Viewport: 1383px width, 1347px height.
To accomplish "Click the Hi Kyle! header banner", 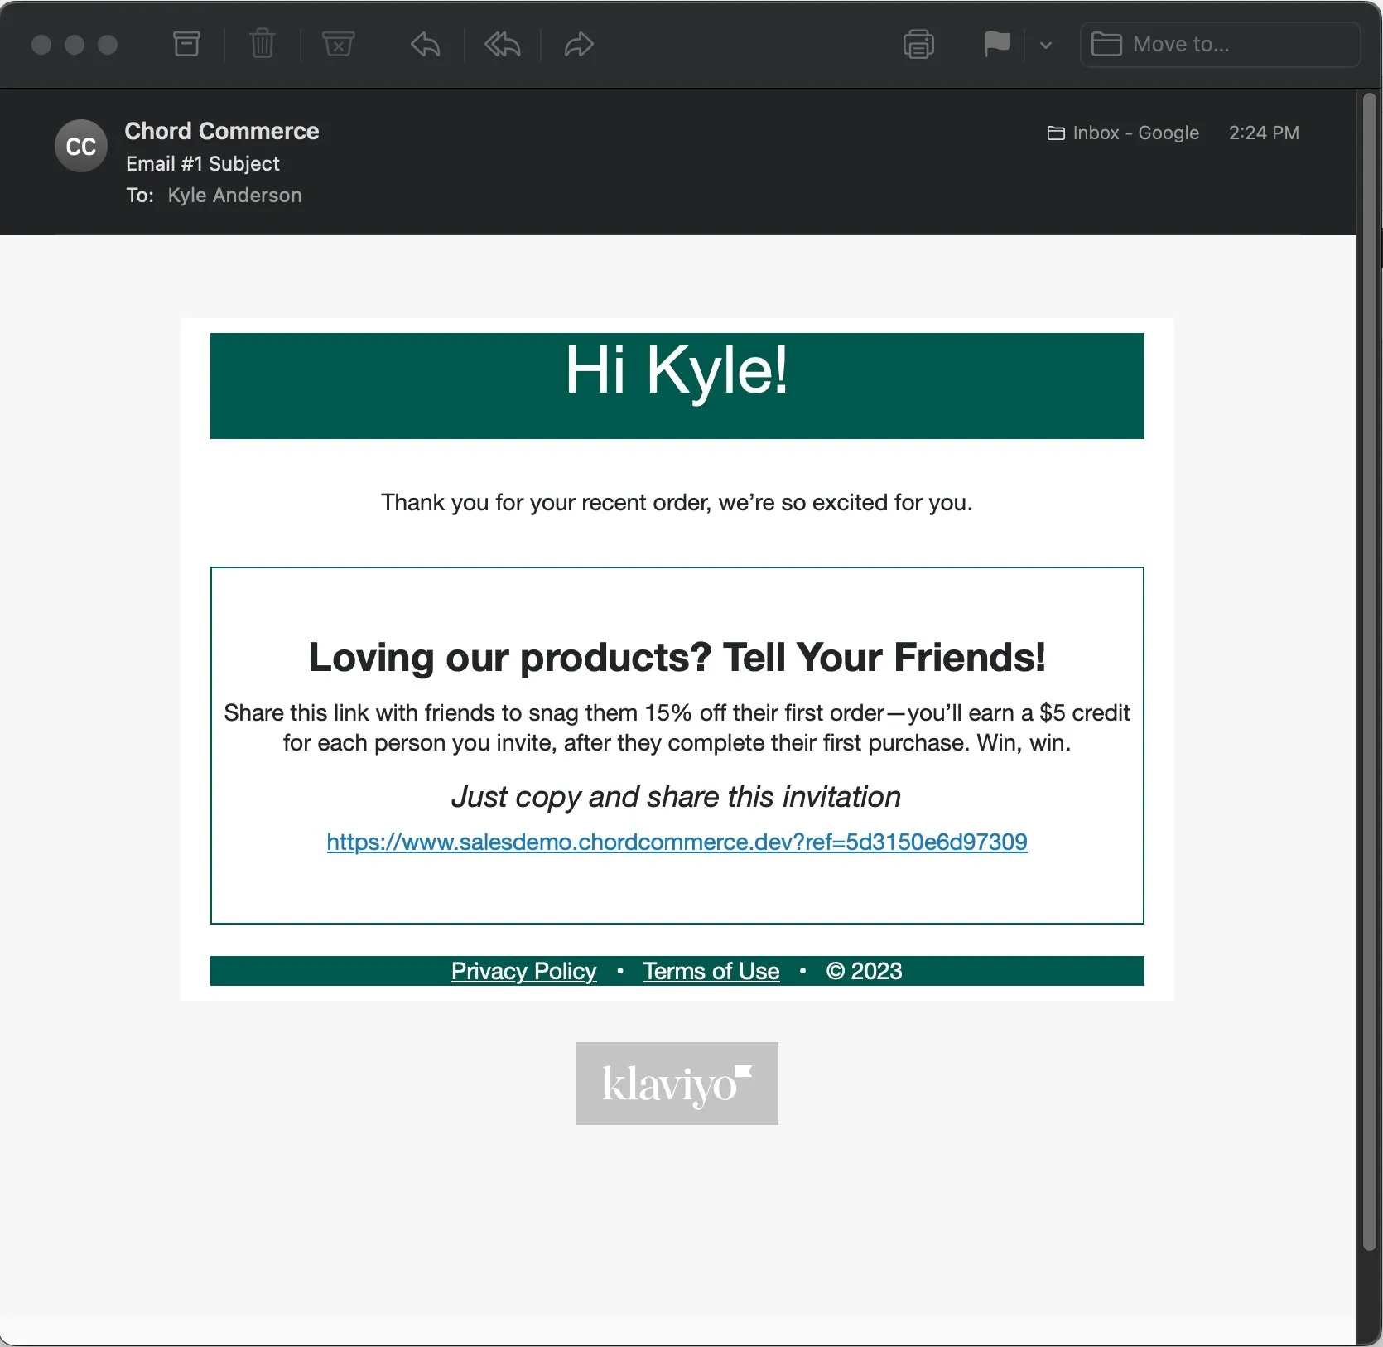I will [x=677, y=386].
